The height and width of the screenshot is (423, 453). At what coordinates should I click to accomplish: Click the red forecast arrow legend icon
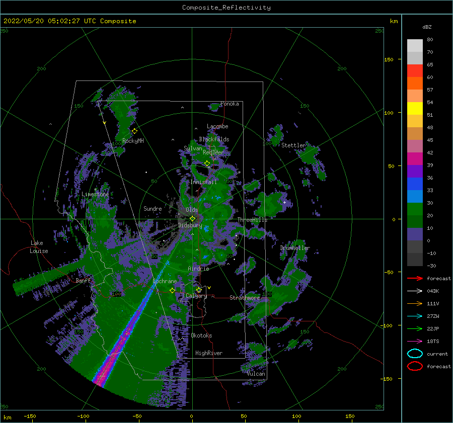415,278
